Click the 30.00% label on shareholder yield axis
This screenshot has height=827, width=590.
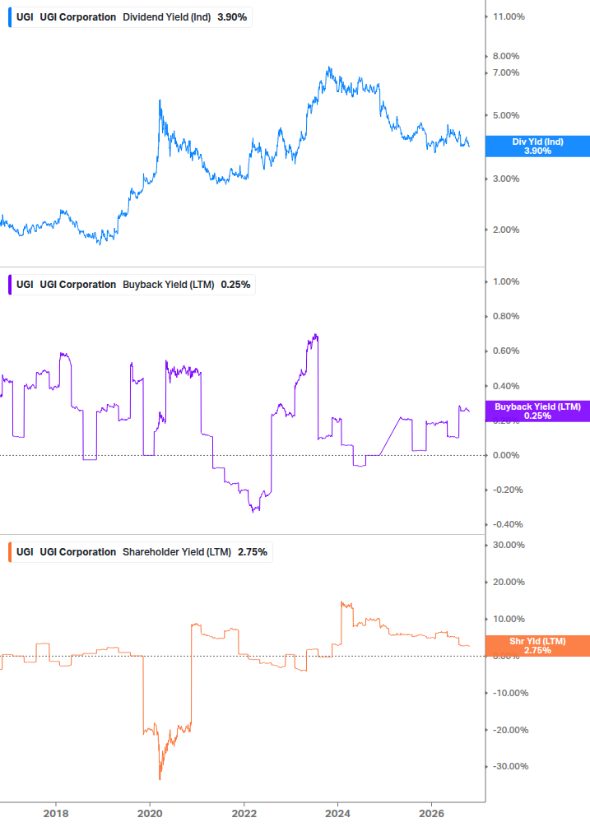(509, 545)
